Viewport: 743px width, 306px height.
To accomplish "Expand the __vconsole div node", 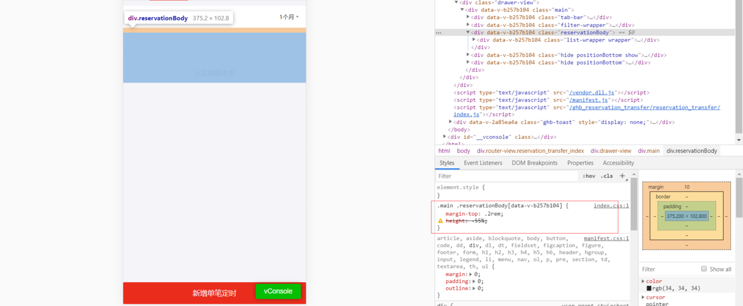I will click(x=445, y=137).
